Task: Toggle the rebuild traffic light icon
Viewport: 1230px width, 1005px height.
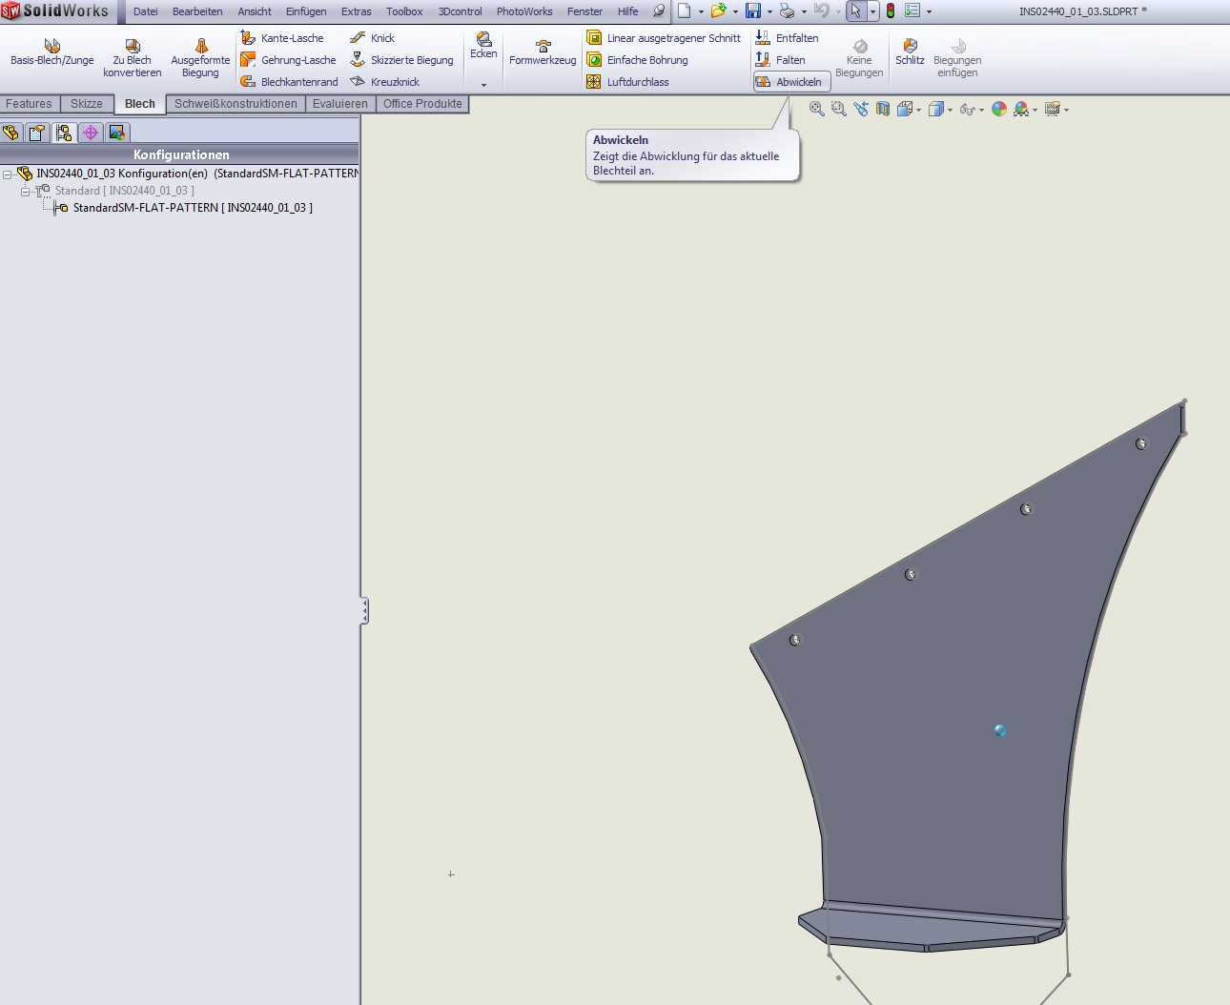Action: point(891,11)
